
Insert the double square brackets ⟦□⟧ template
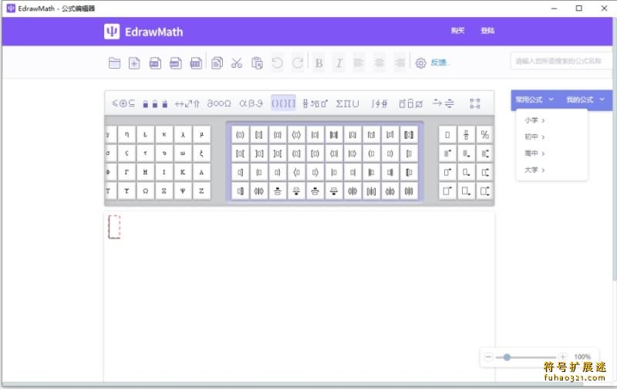click(409, 135)
